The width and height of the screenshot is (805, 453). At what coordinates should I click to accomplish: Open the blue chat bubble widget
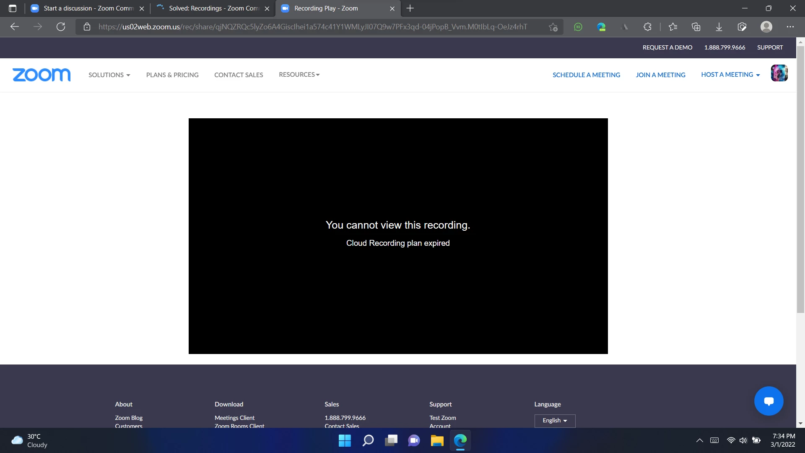pyautogui.click(x=769, y=401)
